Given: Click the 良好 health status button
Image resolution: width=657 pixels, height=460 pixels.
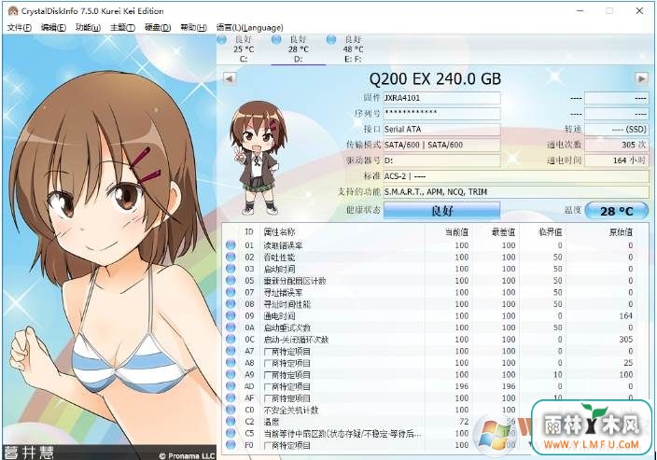Looking at the screenshot, I should point(441,210).
